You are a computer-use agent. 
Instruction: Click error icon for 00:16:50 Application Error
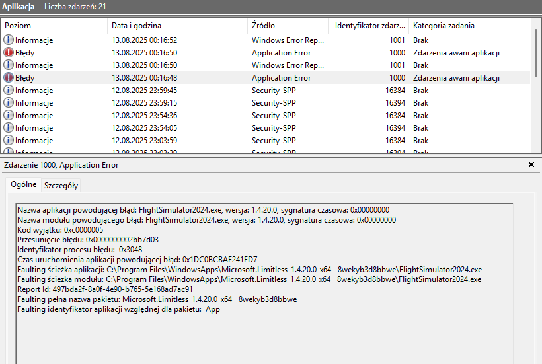pyautogui.click(x=9, y=52)
